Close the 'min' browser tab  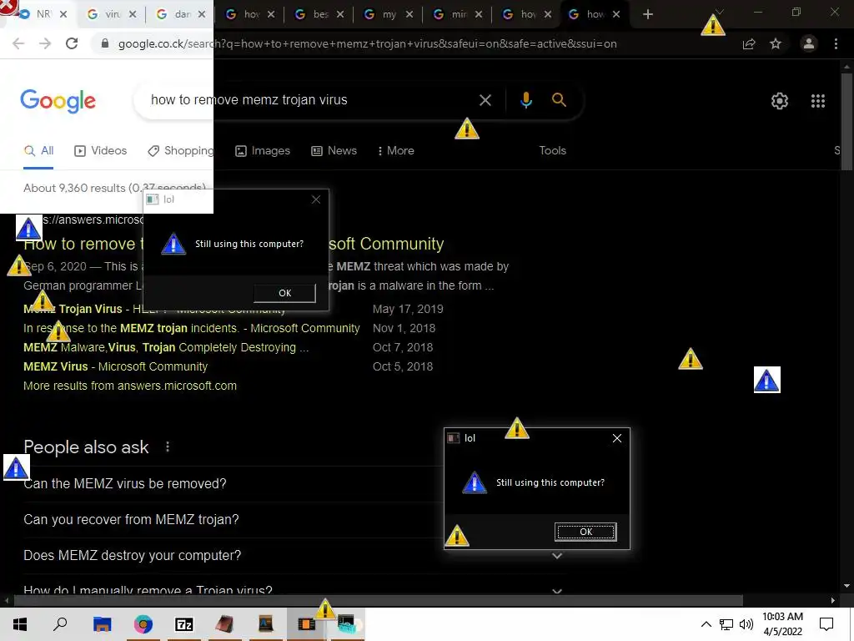click(479, 14)
